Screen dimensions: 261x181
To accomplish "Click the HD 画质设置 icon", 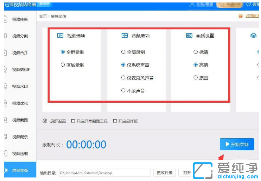I will (189, 36).
